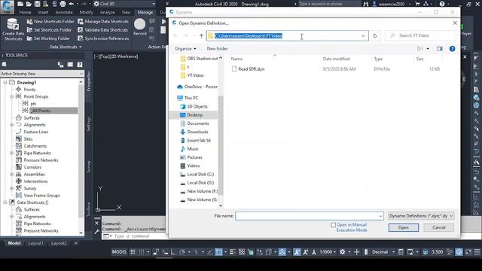Open 3D Objects in navigation pane
Screen dimensions: 482x271
197,107
